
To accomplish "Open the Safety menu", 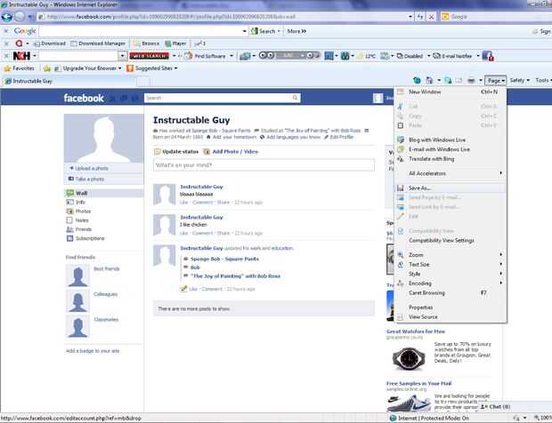I will click(520, 81).
